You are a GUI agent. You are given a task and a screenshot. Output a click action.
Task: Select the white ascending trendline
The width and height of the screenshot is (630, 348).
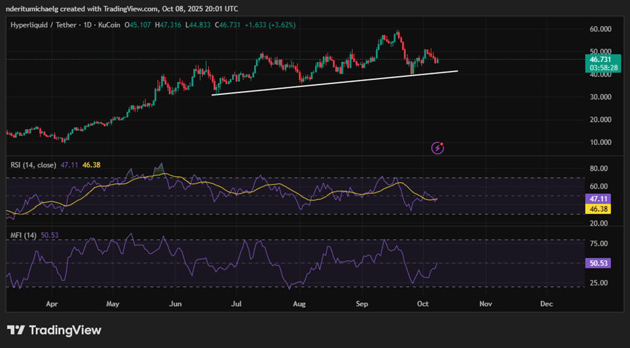click(x=336, y=83)
